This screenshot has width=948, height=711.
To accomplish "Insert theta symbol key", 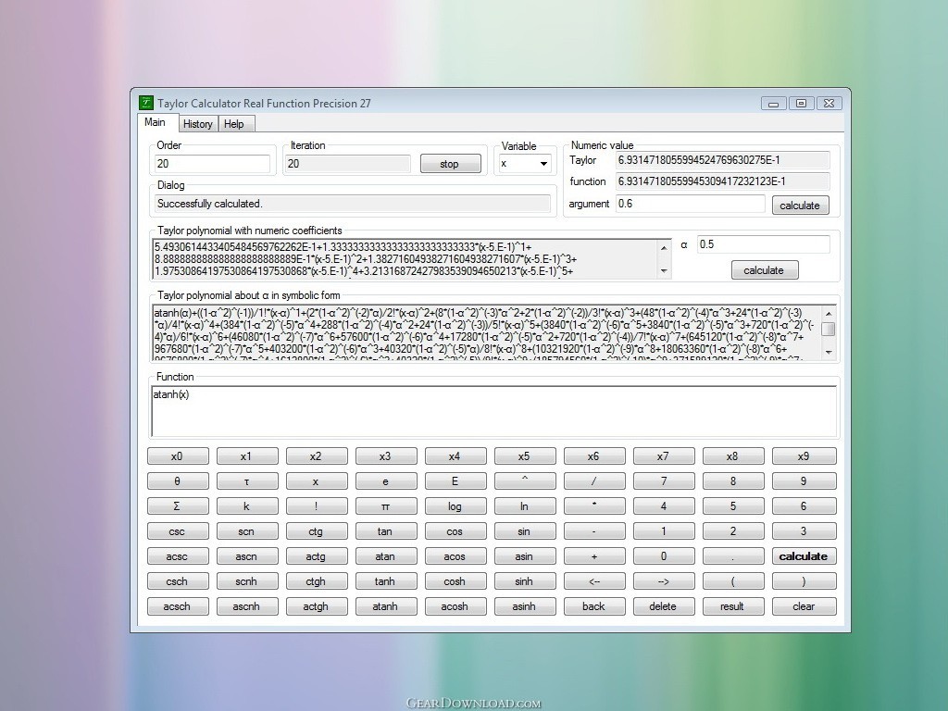I will 178,481.
